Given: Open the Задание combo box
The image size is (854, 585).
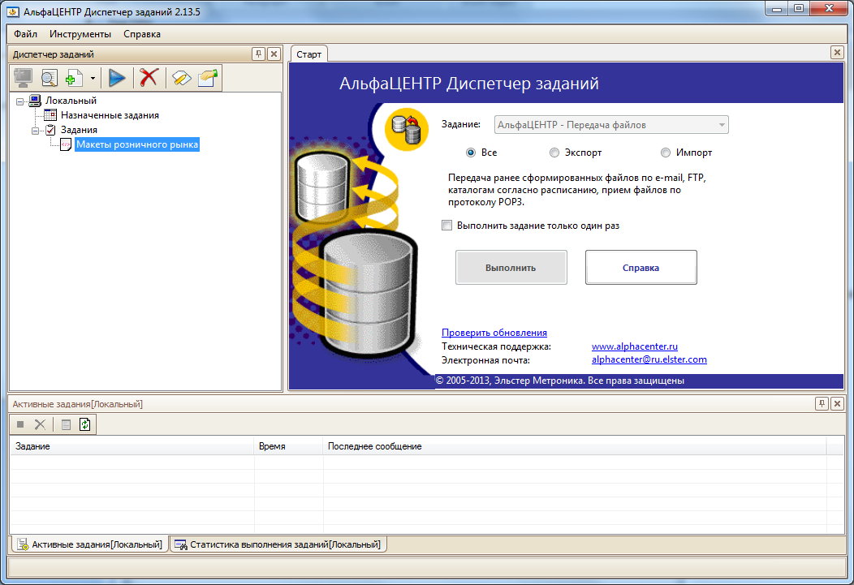Looking at the screenshot, I should pyautogui.click(x=611, y=125).
